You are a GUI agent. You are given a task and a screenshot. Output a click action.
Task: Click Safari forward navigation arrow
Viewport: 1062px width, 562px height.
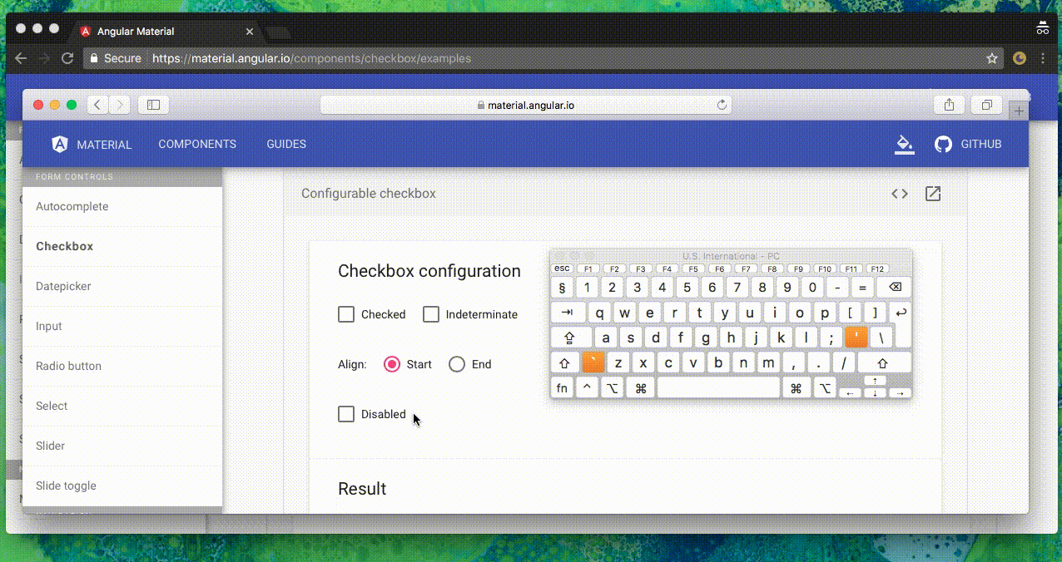(x=120, y=105)
